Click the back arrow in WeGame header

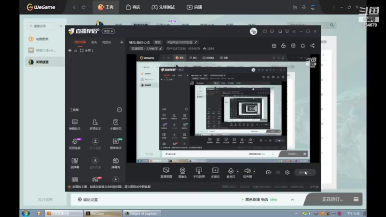coord(74,7)
